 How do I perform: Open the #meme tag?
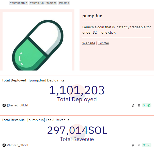tap(64, 3)
